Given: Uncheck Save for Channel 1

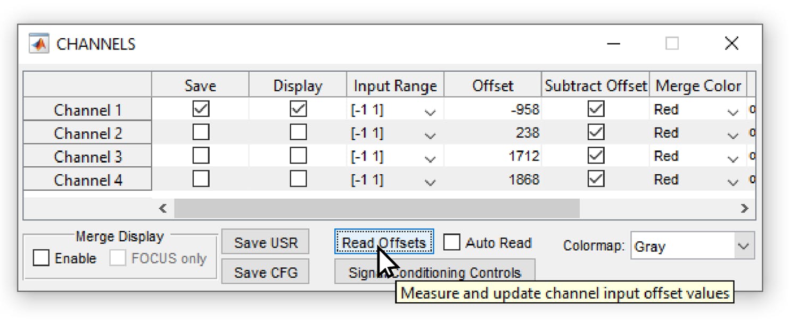Looking at the screenshot, I should (x=201, y=109).
